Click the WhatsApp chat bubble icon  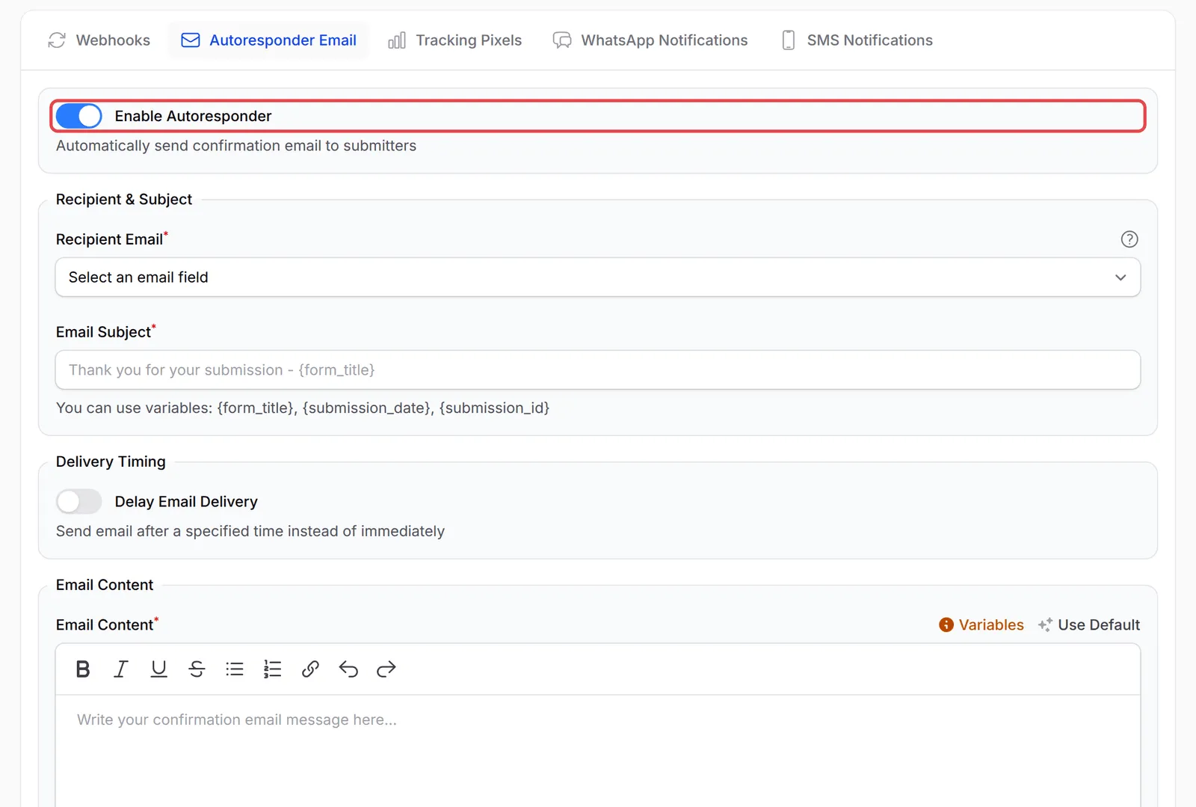coord(562,40)
